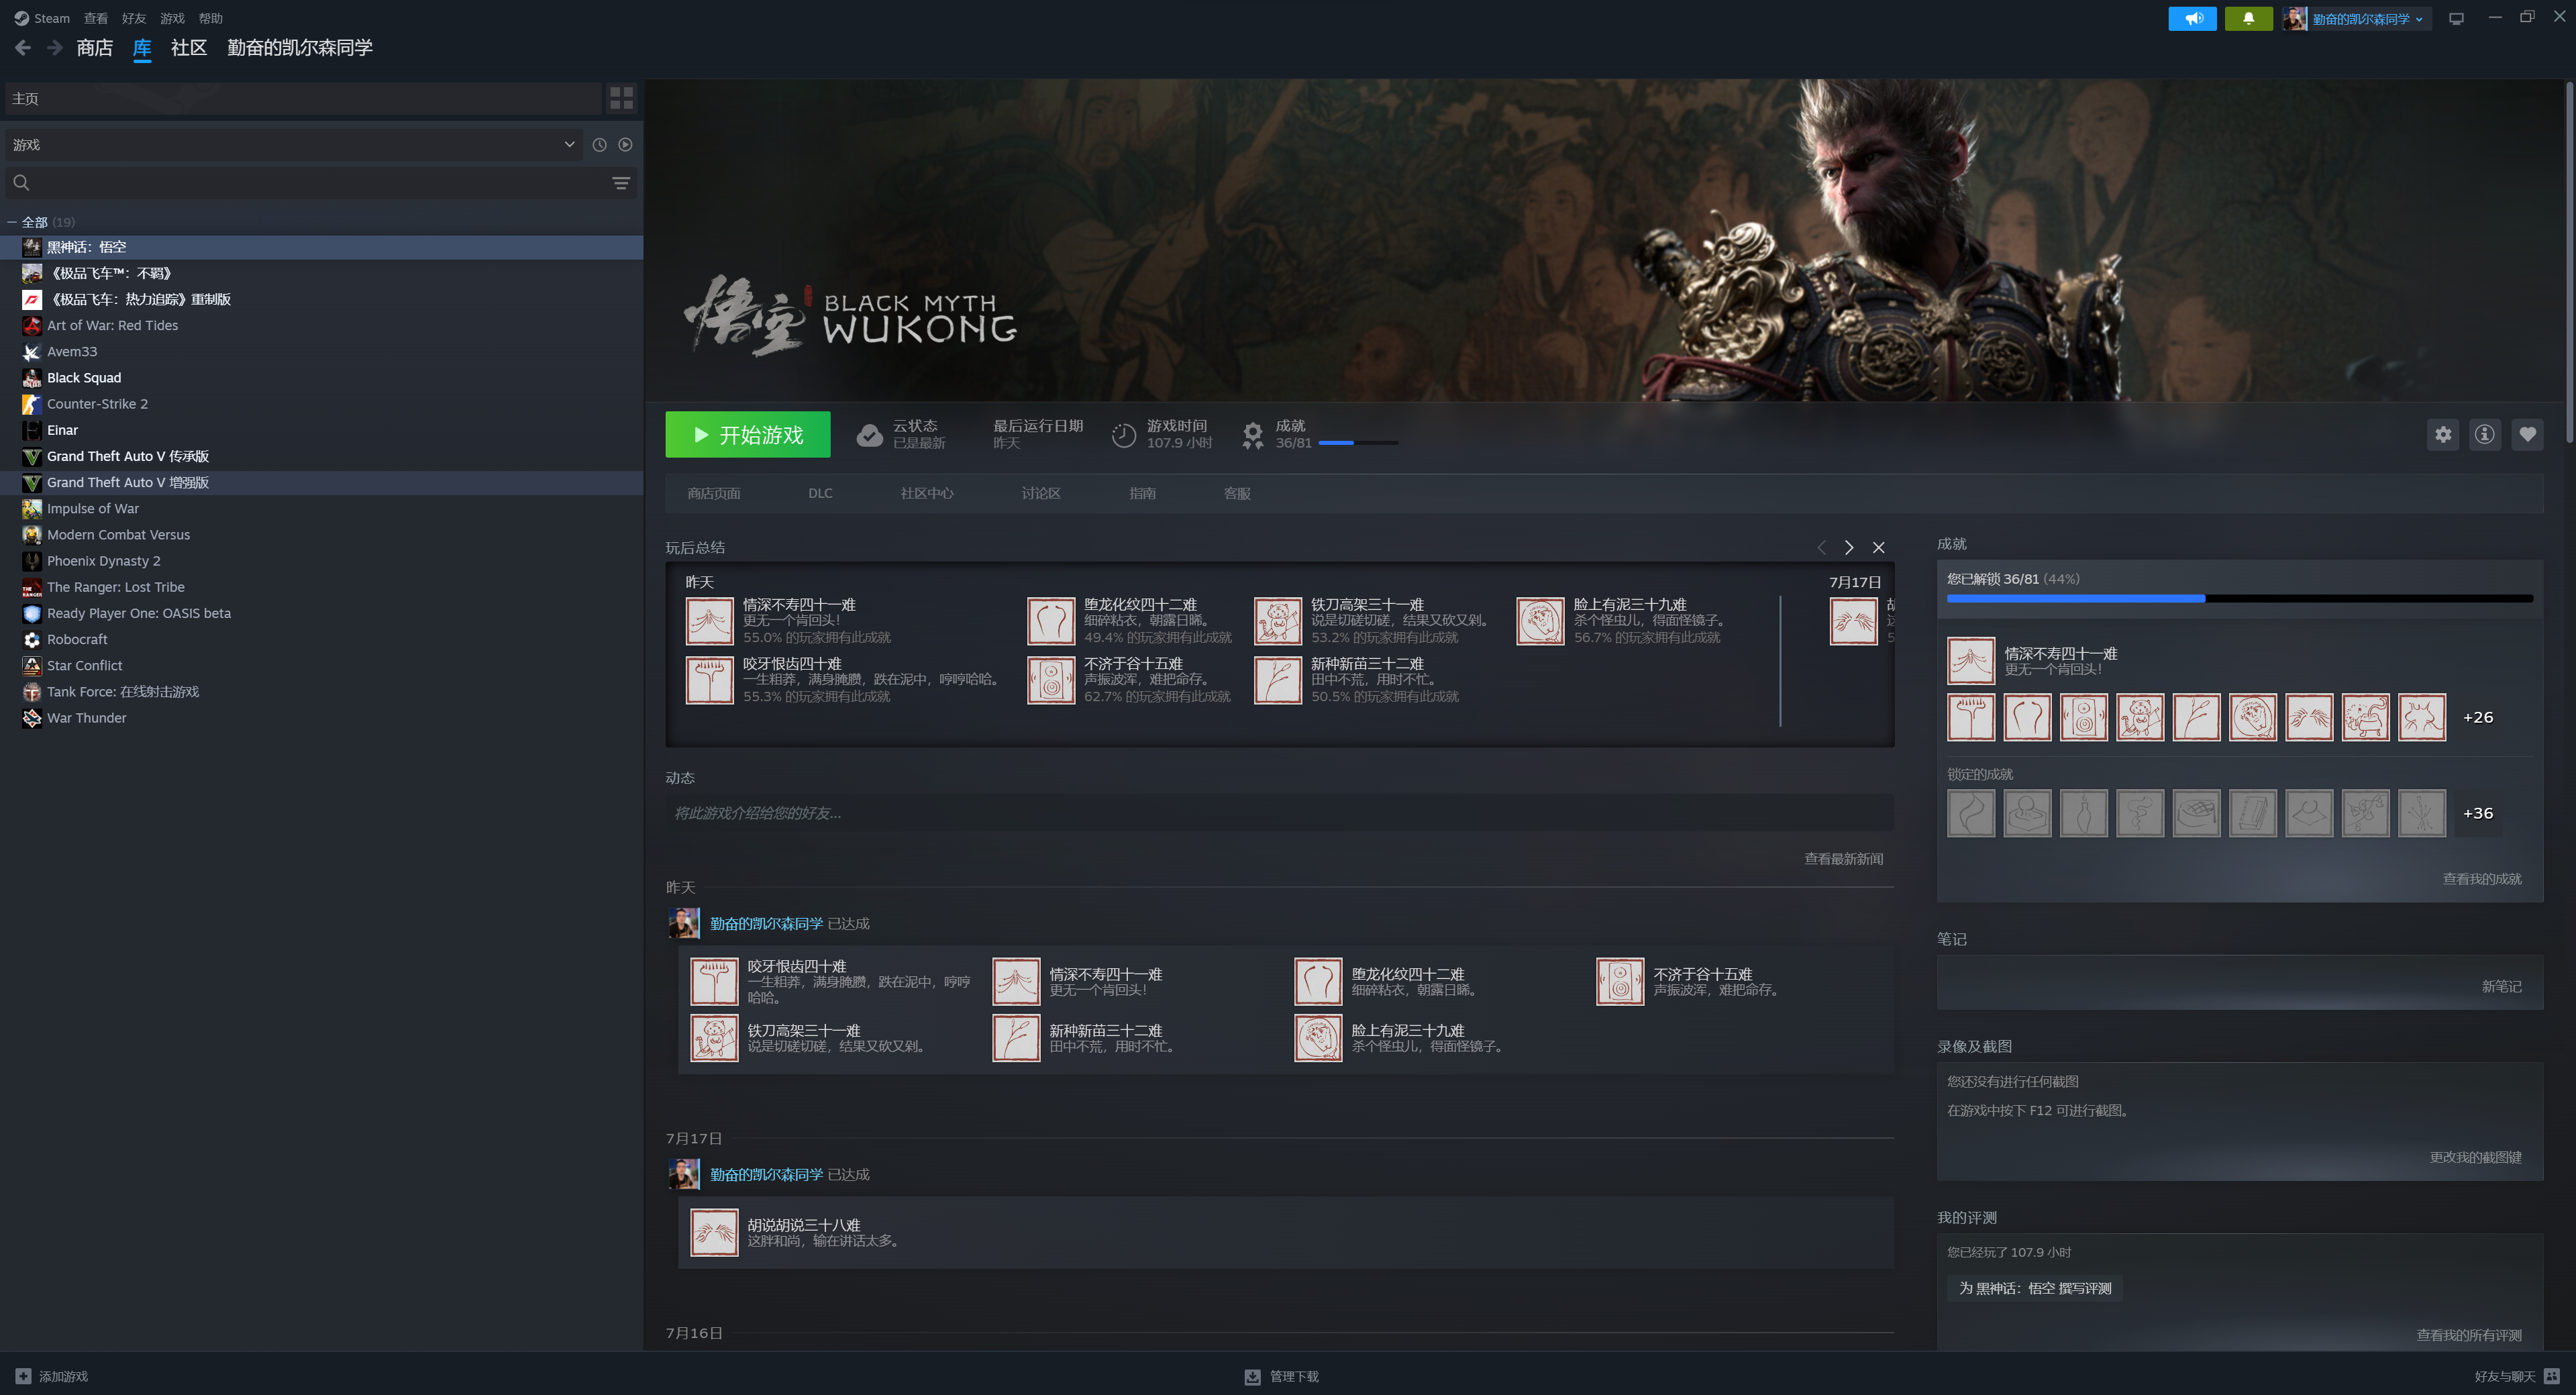Open +26 more unlocked achievements
2576x1395 pixels.
click(2477, 717)
